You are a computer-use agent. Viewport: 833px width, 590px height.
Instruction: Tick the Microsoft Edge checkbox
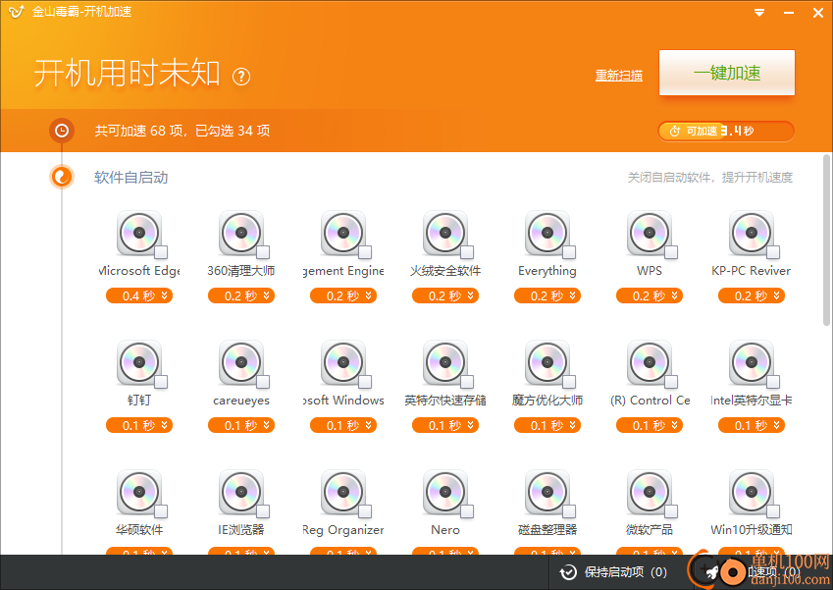point(161,252)
